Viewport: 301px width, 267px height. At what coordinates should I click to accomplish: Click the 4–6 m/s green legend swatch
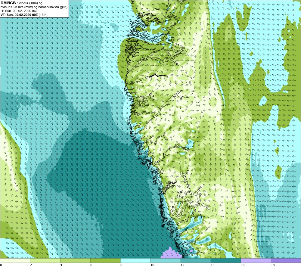click(x=75, y=261)
